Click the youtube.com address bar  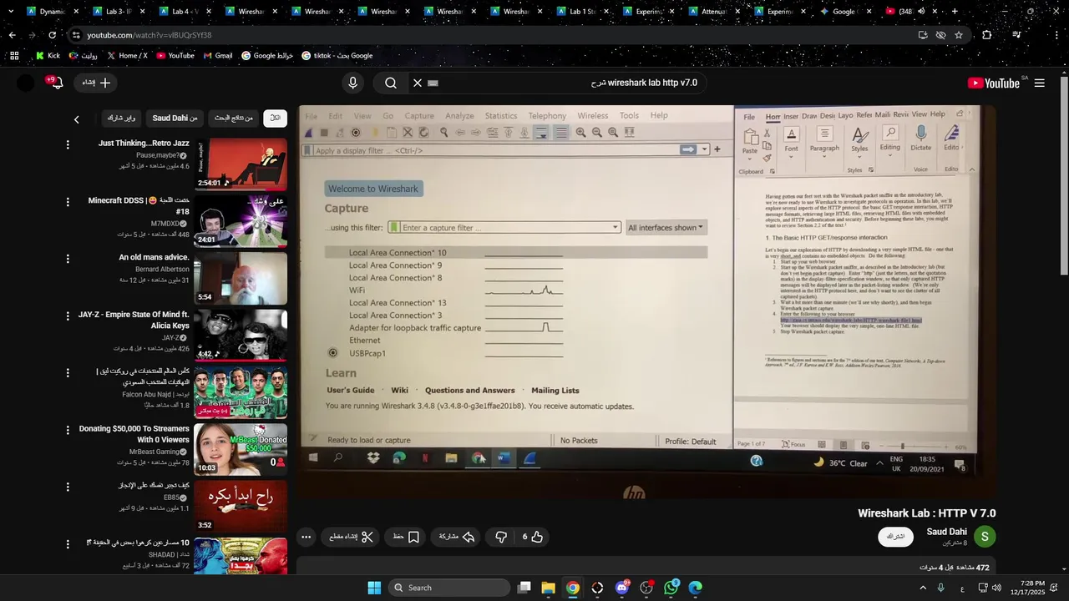[493, 35]
